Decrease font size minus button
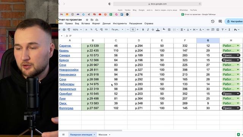Image resolution: width=243 pixels, height=137 pixels. [x=128, y=30]
